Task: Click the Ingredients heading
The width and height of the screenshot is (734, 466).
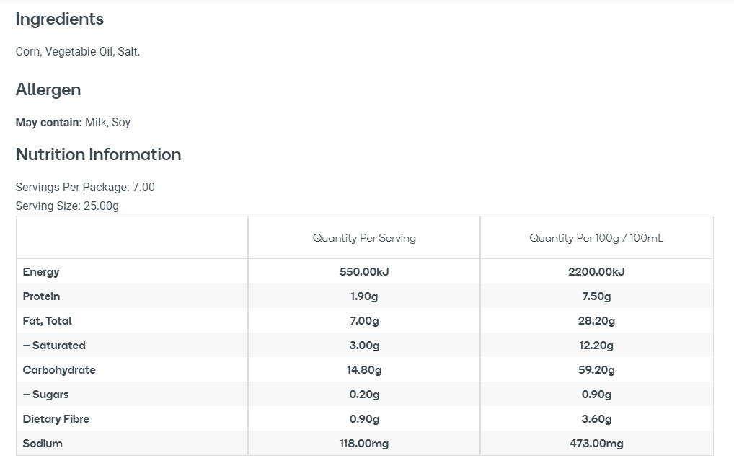Action: [x=60, y=19]
